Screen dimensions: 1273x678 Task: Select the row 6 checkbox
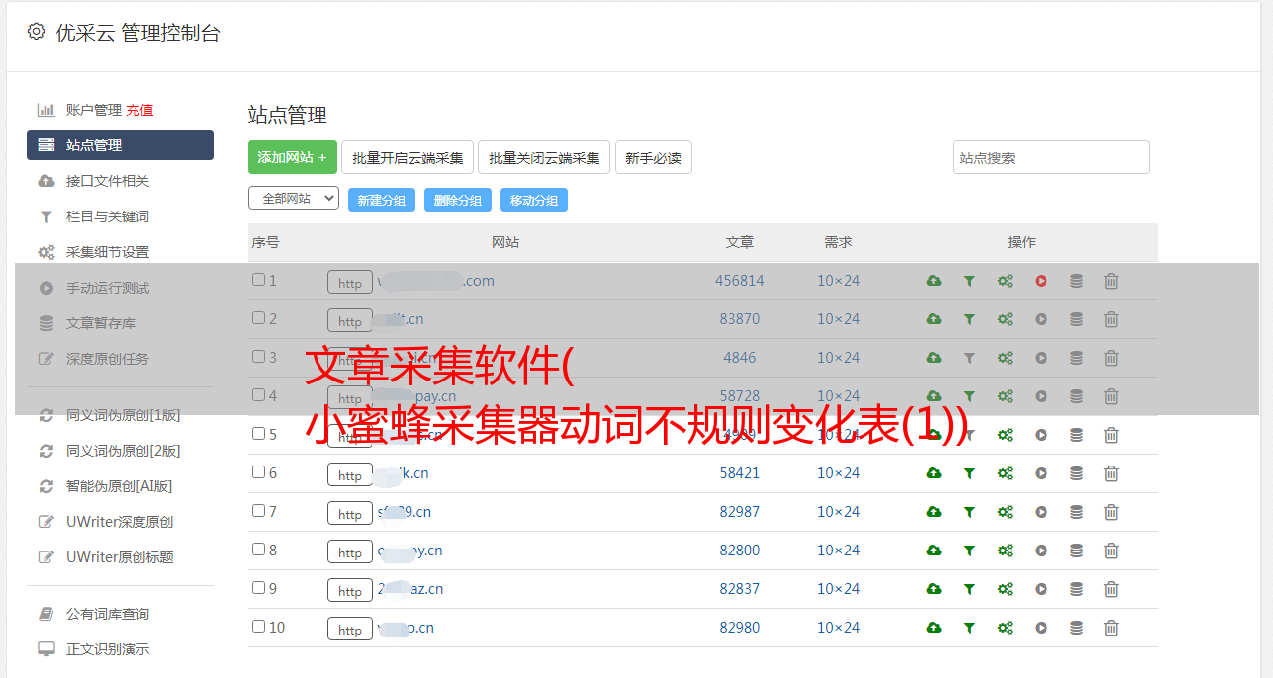[258, 472]
